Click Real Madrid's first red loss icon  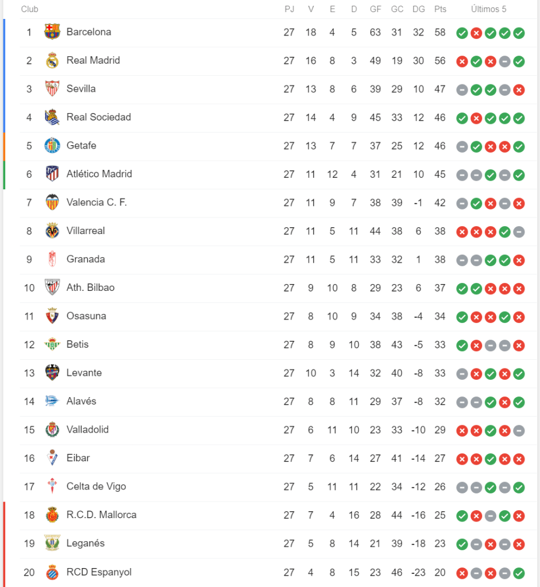click(x=462, y=61)
